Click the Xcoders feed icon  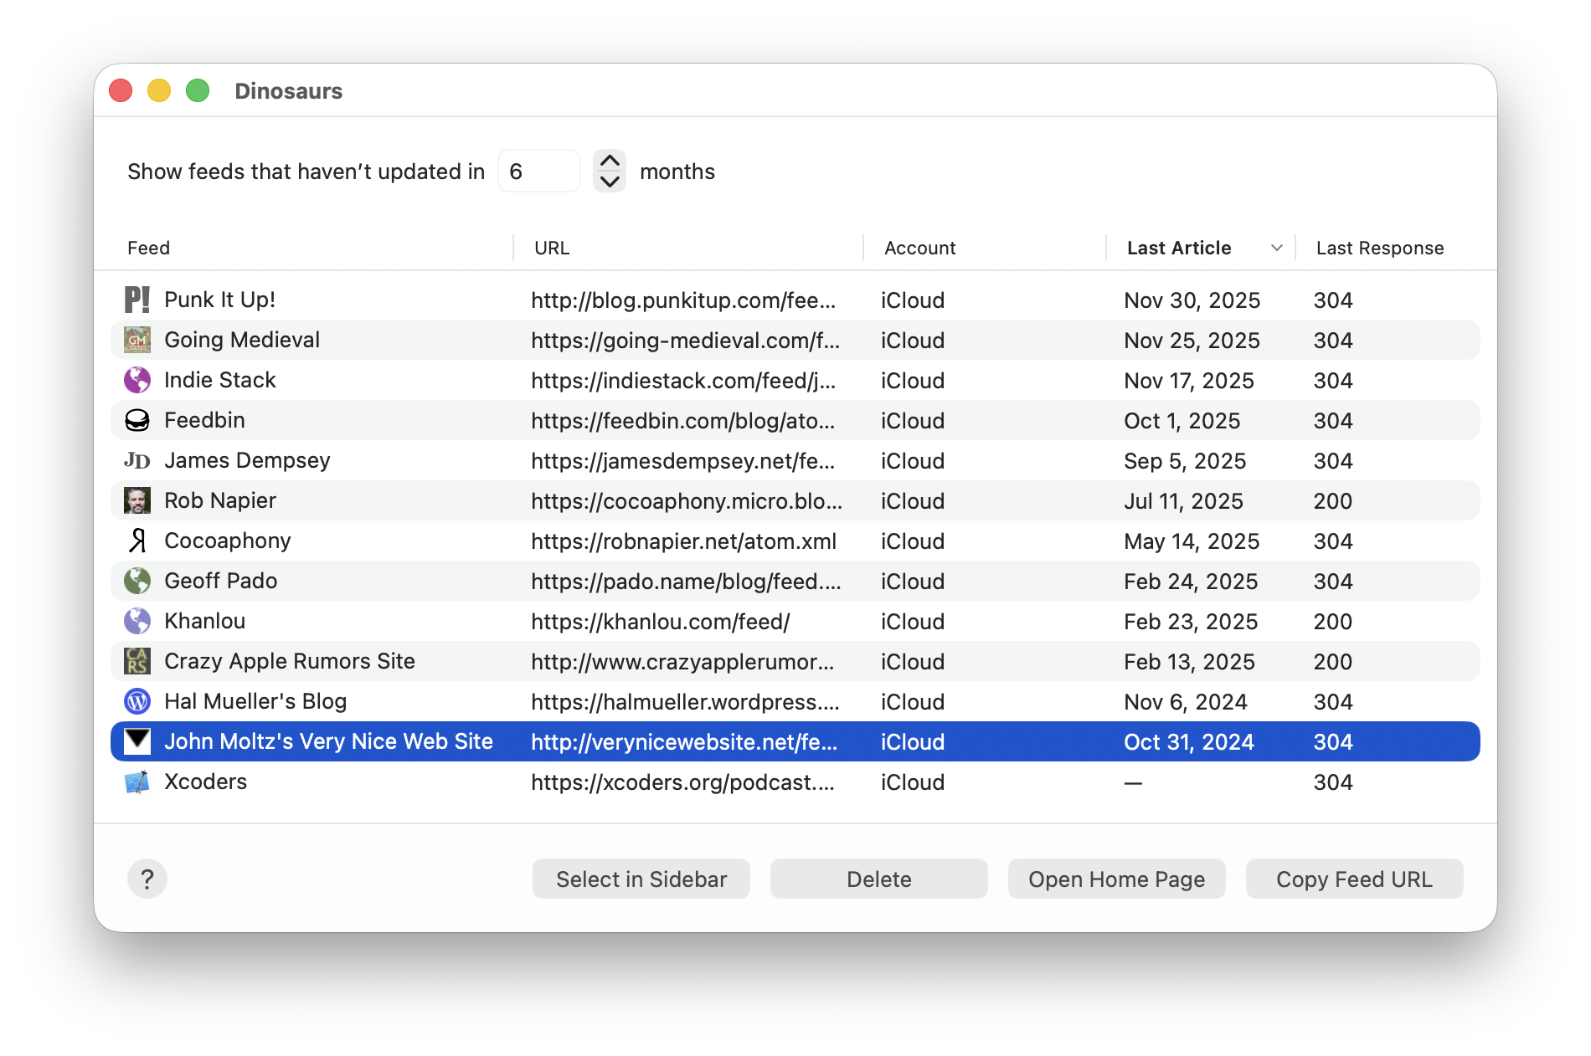pos(137,782)
